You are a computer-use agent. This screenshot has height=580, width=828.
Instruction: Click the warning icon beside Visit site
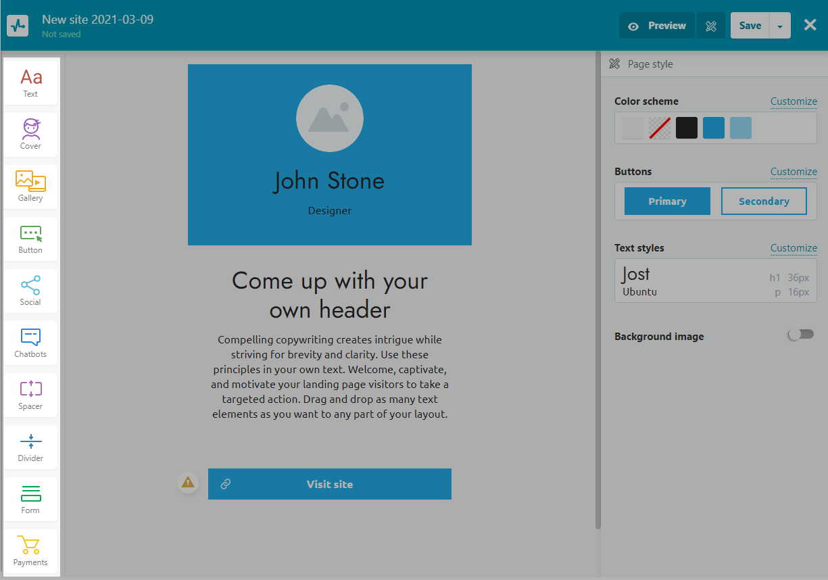click(188, 483)
